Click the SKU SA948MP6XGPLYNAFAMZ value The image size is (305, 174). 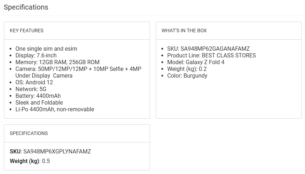(57, 151)
